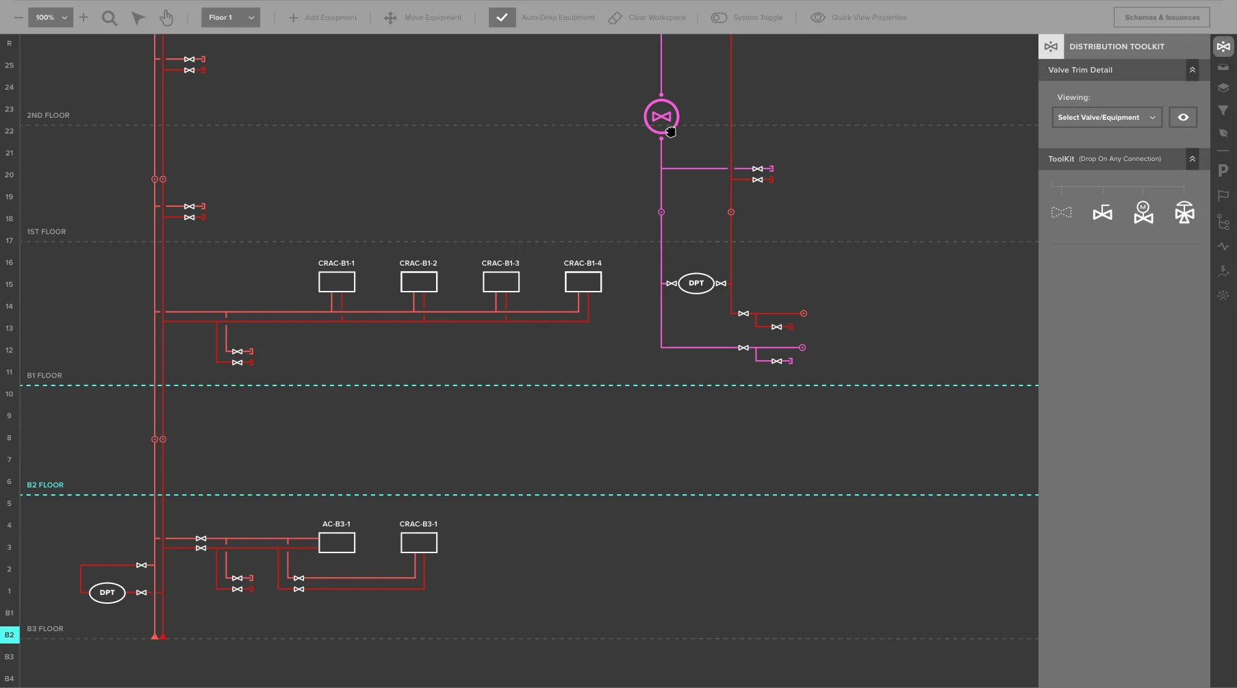1237x688 pixels.
Task: Pick the dashed placeholder valve in ToolKit
Action: click(1061, 212)
